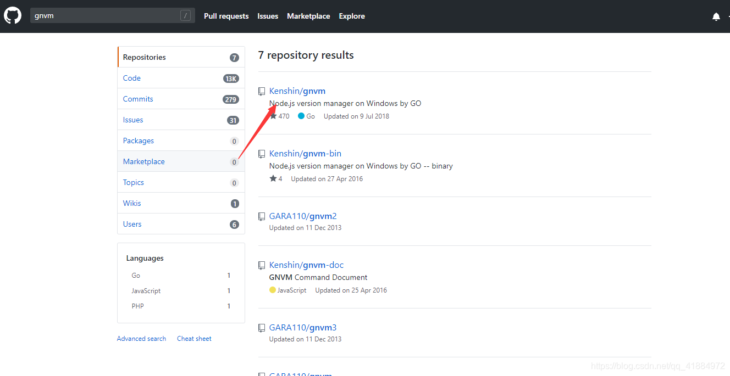Viewport: 730px width, 376px height.
Task: Click repo icon beside Kenshin/gnvm-doc
Action: tap(262, 265)
